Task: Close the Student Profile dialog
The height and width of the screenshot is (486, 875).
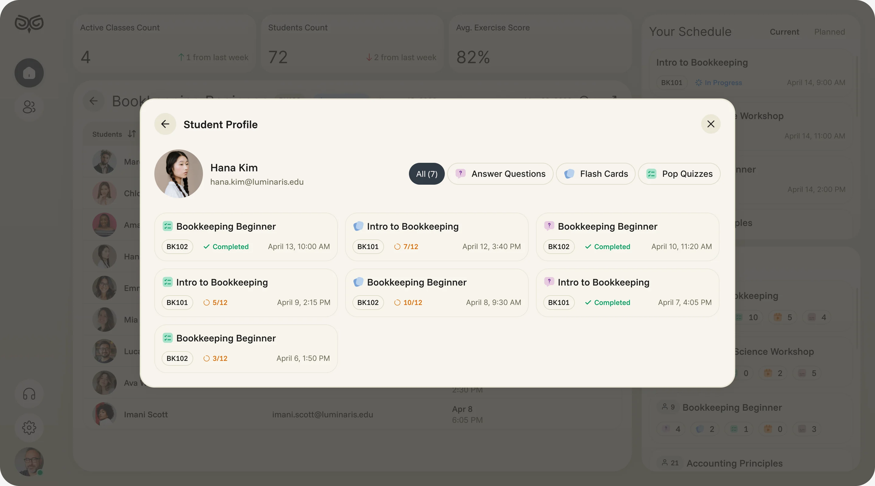Action: tap(711, 124)
